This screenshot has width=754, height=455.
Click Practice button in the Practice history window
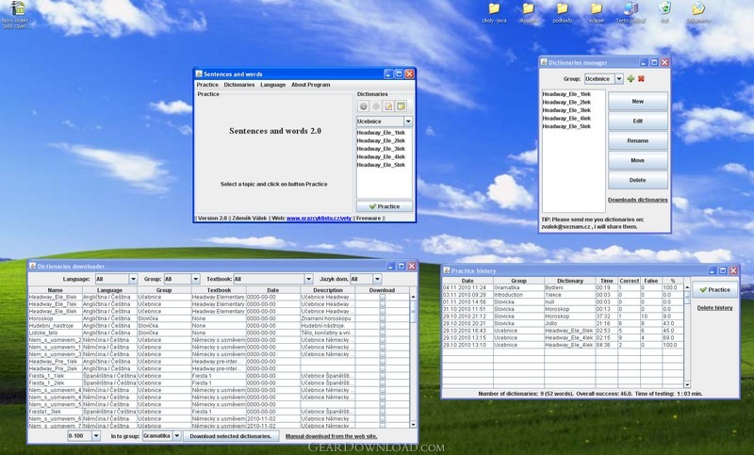tap(714, 290)
